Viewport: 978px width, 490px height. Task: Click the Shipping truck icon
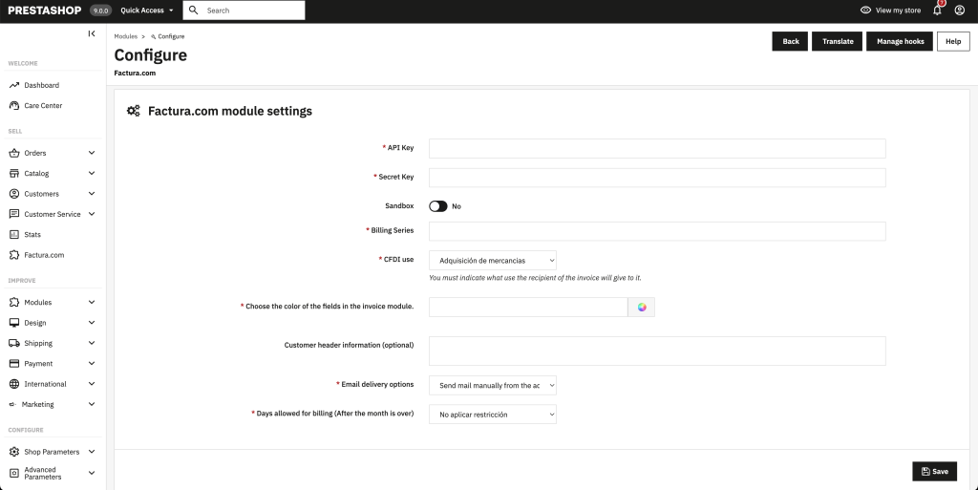click(x=13, y=344)
